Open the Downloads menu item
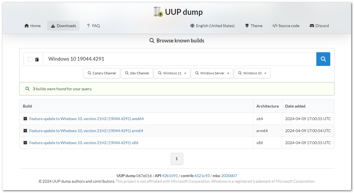354x193 pixels. [63, 26]
